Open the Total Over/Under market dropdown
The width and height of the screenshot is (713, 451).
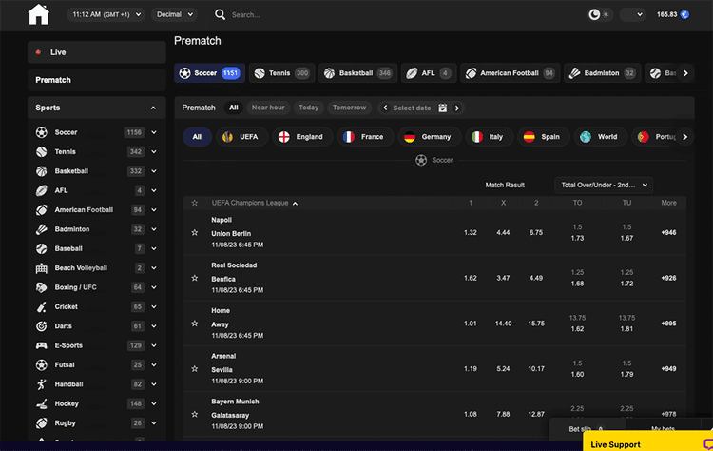point(604,186)
